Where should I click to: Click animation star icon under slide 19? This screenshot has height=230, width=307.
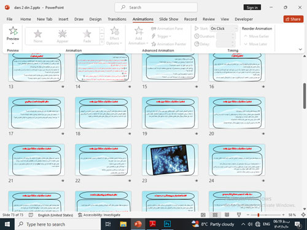[196, 134]
